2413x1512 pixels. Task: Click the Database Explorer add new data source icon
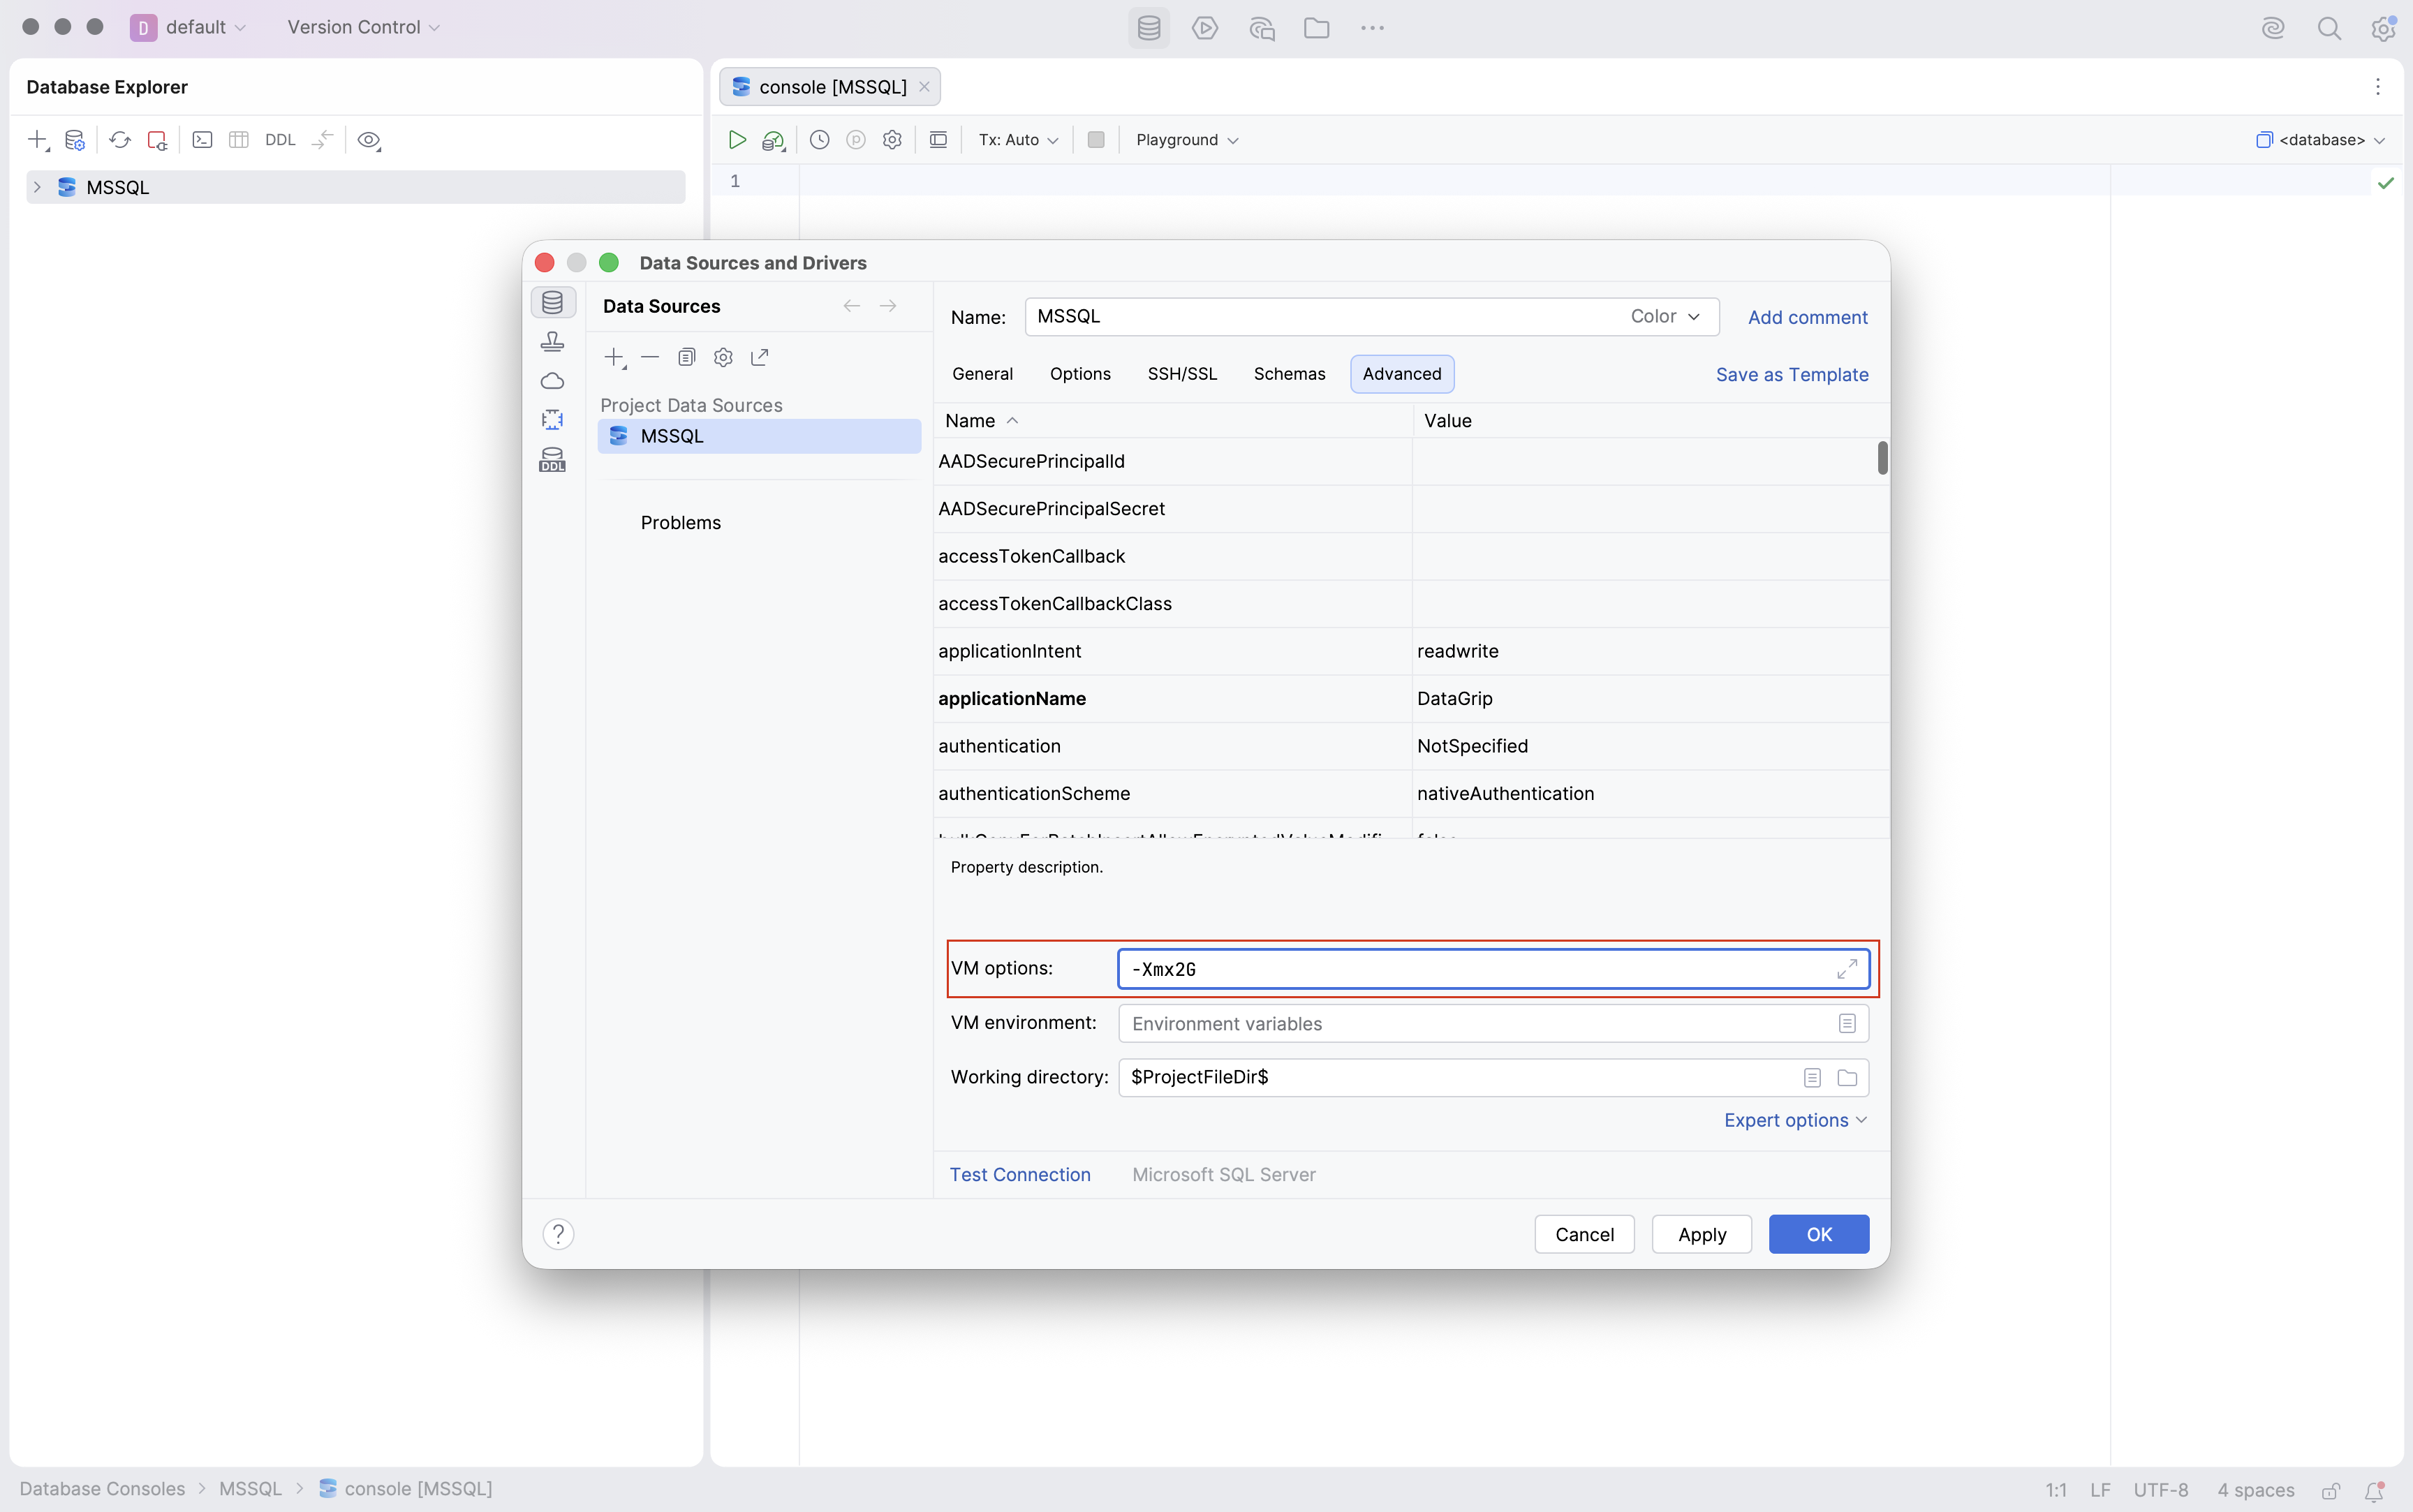click(37, 140)
